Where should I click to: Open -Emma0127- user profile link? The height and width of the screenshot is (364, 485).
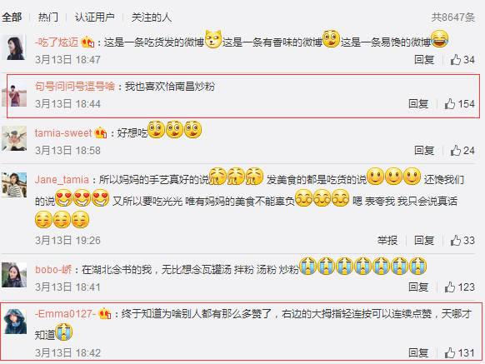pyautogui.click(x=65, y=314)
